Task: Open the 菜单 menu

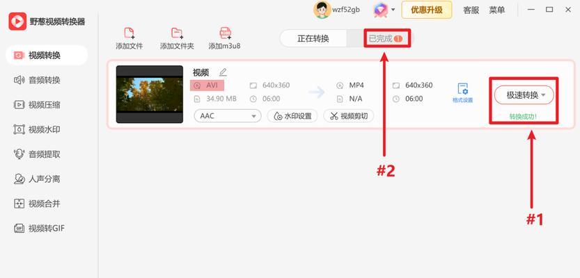Action: tap(496, 10)
